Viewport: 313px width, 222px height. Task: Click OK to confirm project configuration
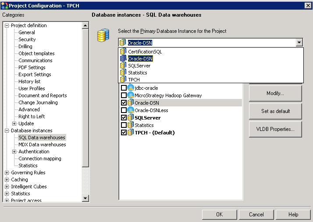pyautogui.click(x=219, y=215)
